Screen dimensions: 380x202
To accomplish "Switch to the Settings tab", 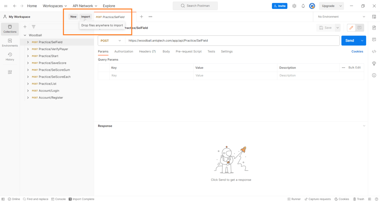I will [227, 51].
